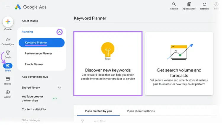
Task: Open the hamburger main menu
Action: 8,7
